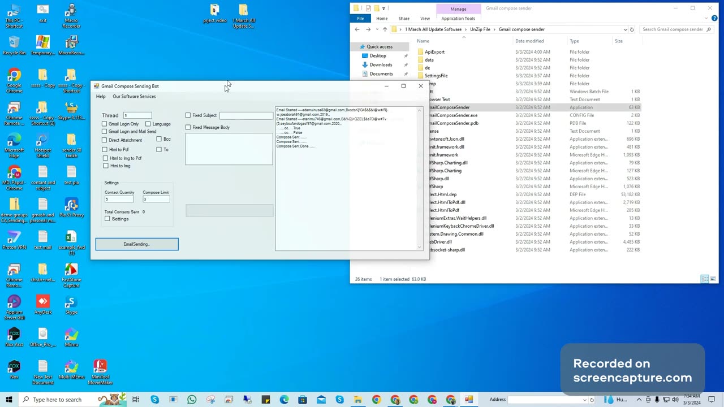Open the Google Chrome desktop shortcut

14,81
